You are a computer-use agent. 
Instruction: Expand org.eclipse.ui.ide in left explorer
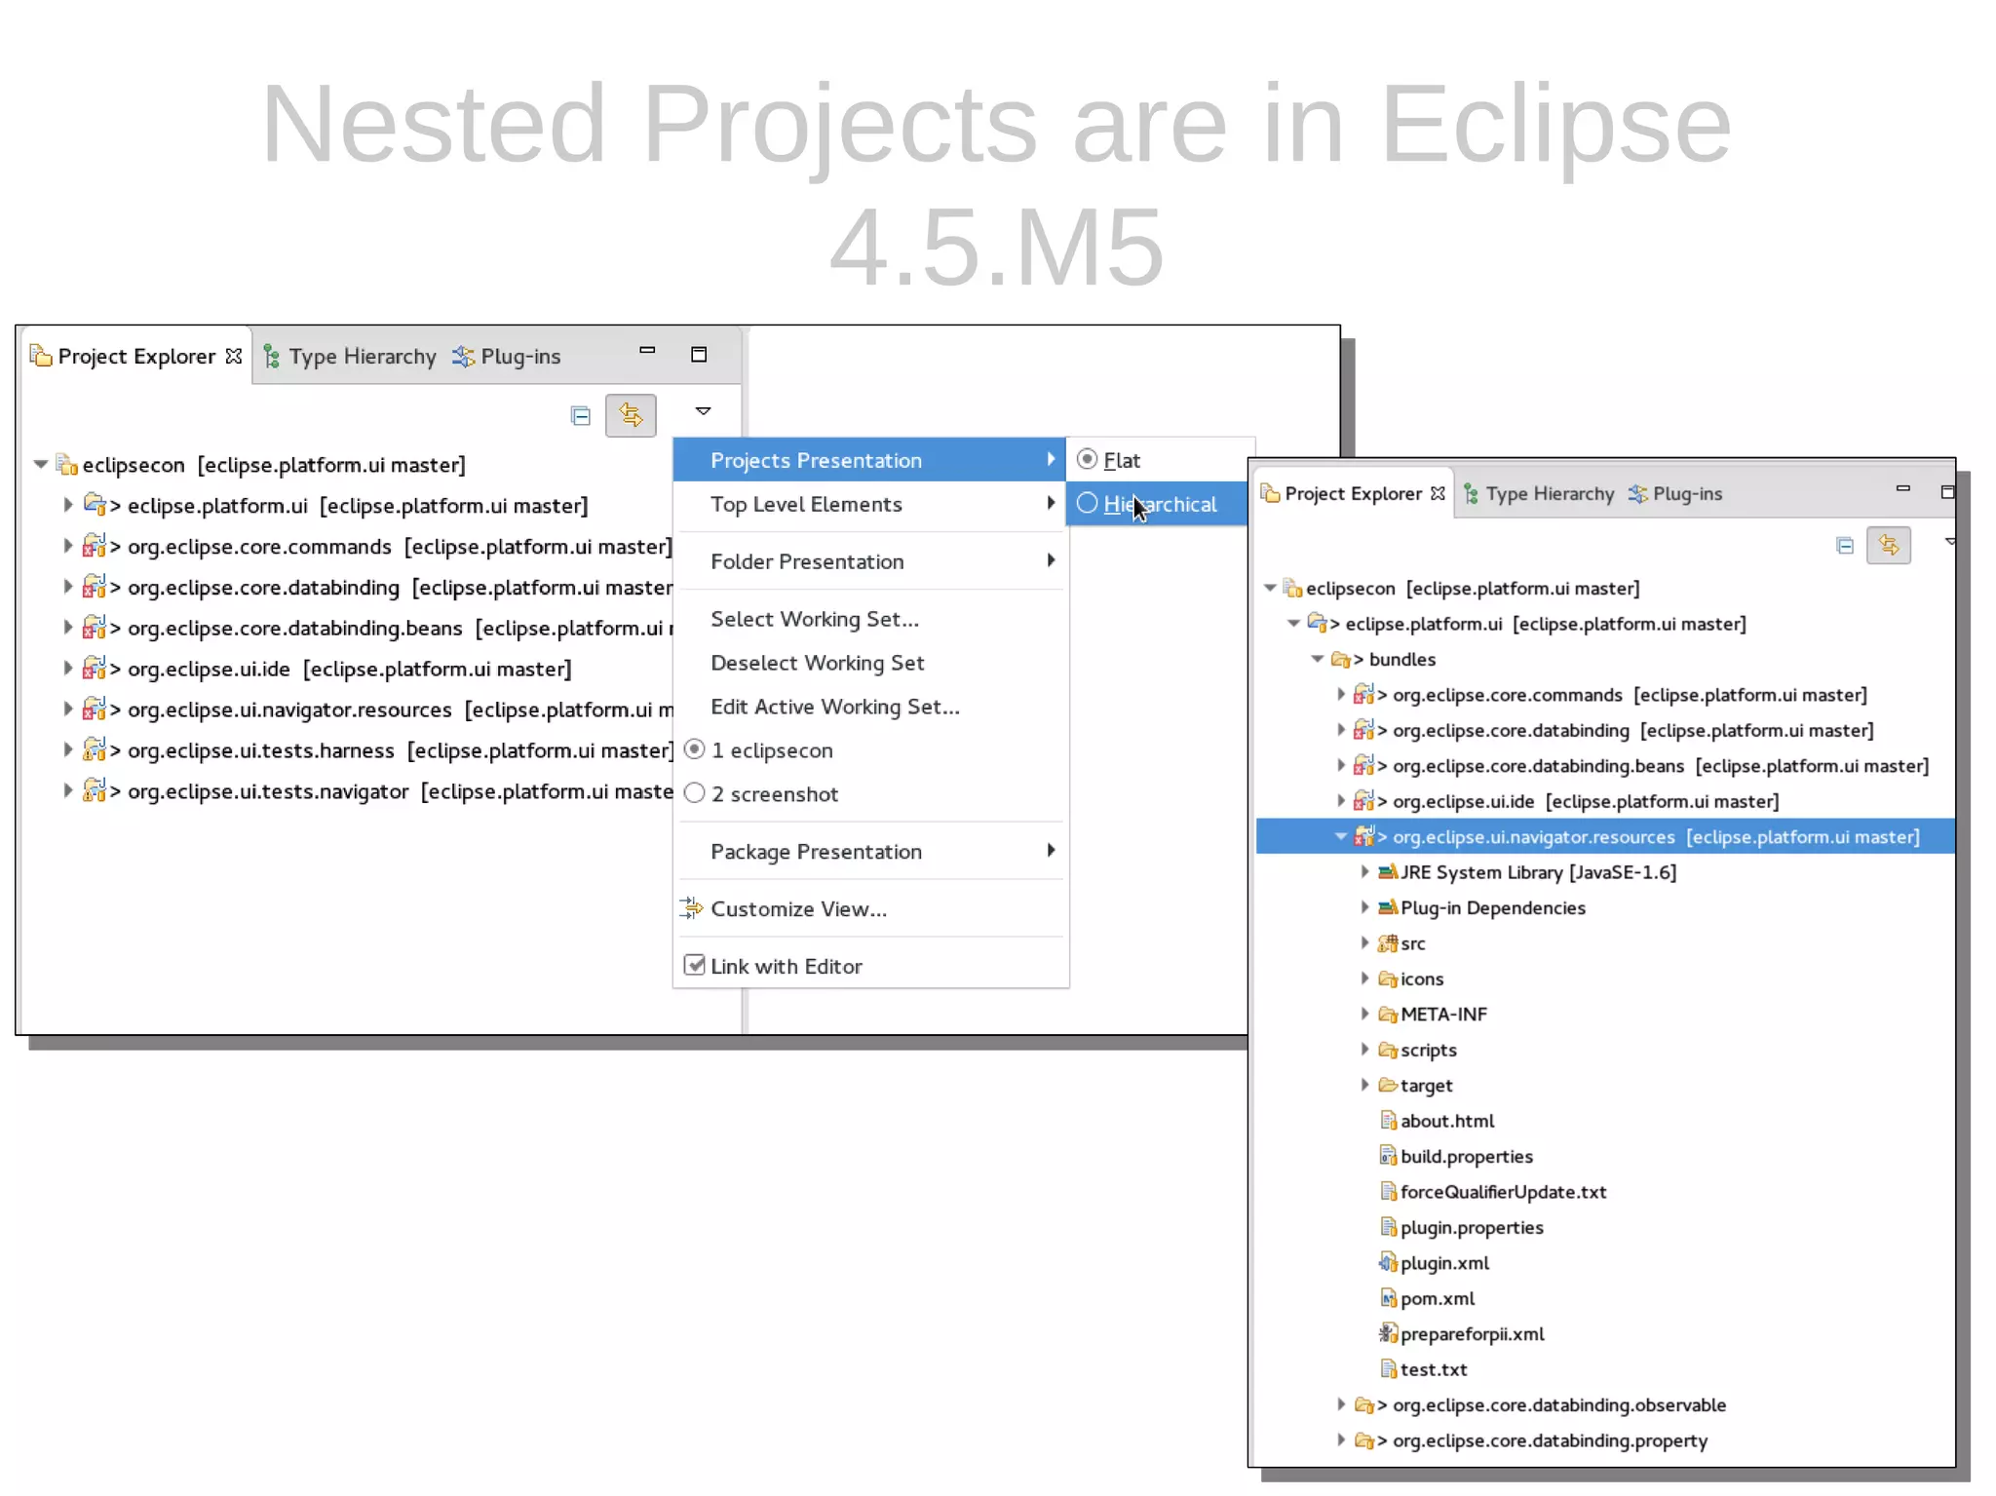[67, 669]
